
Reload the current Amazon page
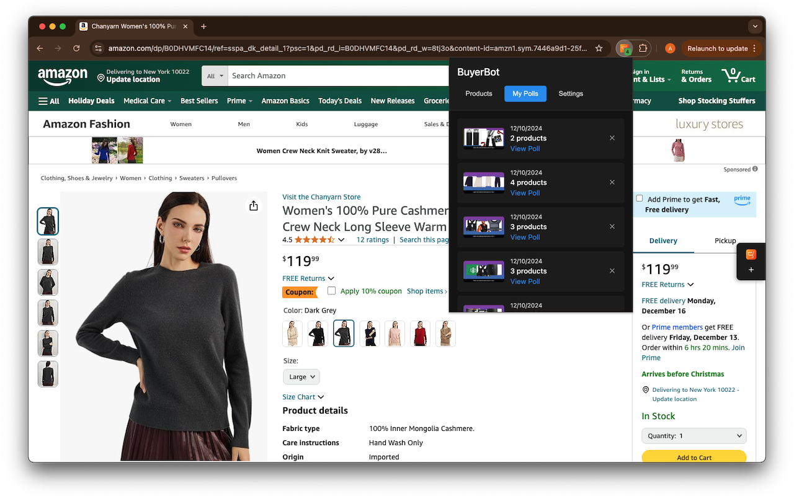pos(76,48)
